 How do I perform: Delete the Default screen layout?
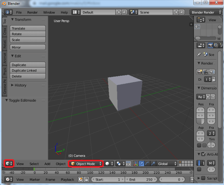tap(124, 12)
